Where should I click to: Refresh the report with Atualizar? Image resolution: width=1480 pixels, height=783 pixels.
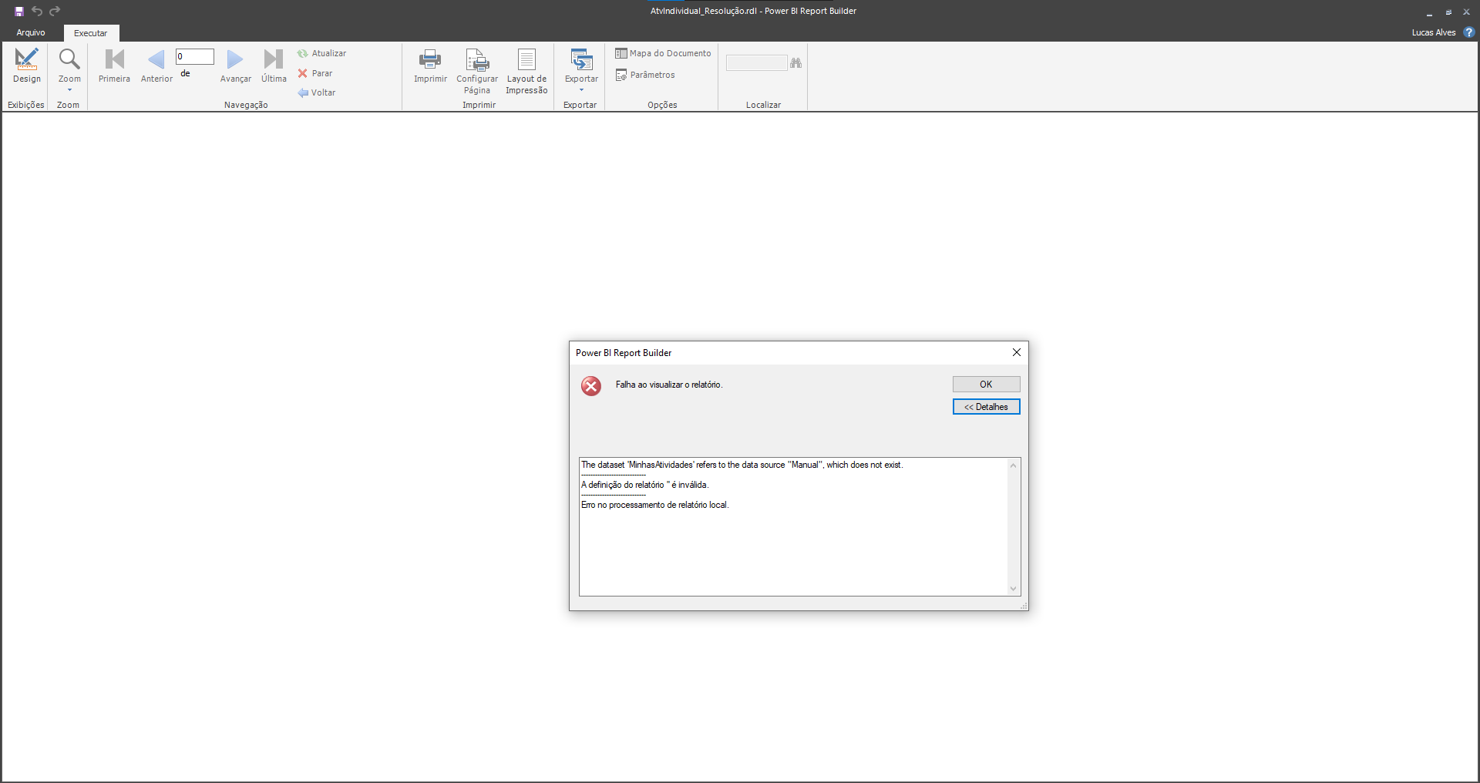(x=322, y=53)
